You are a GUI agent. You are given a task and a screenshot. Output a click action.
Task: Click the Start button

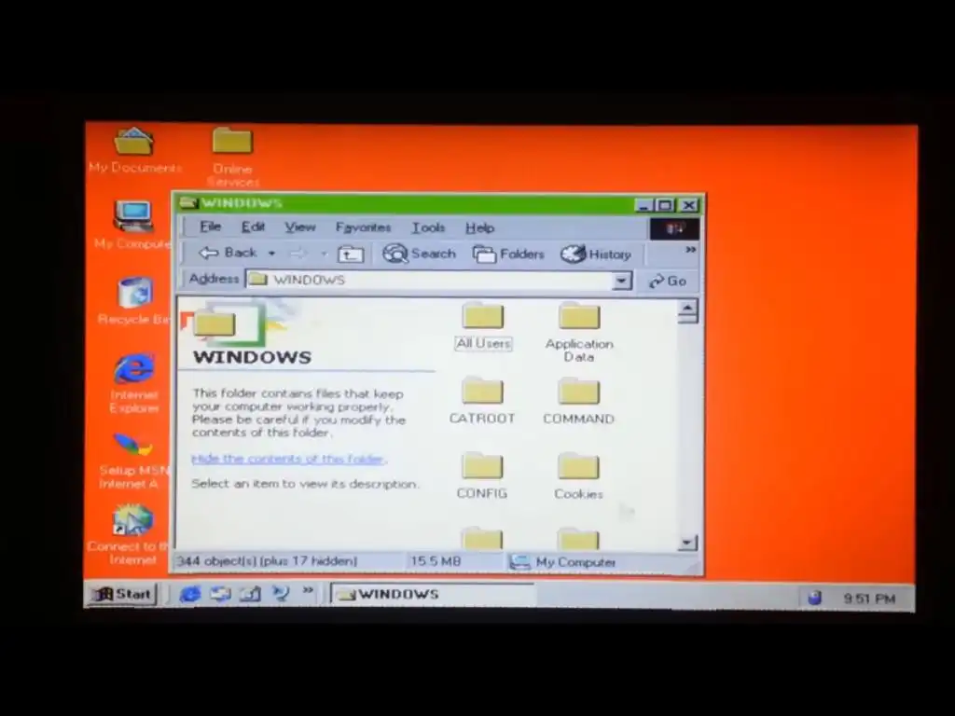point(122,594)
